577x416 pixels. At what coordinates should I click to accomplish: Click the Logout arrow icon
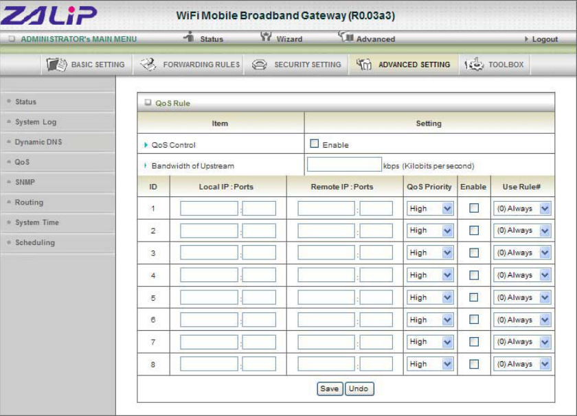[x=527, y=38]
